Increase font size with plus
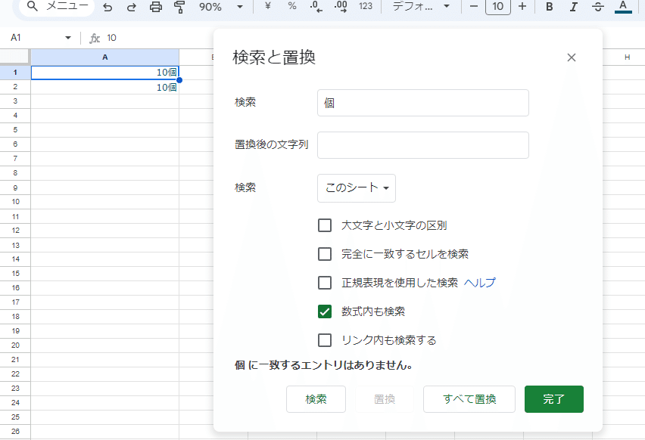Screen dimensions: 645x440 click(x=522, y=7)
